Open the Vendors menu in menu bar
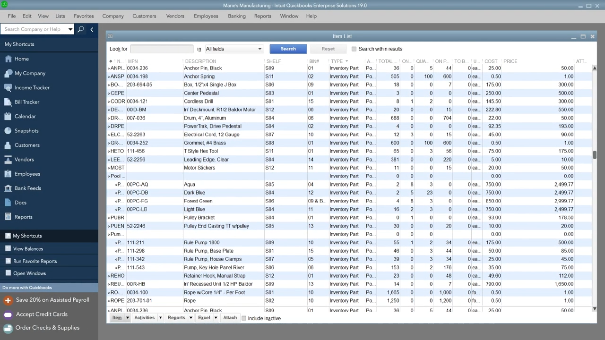The width and height of the screenshot is (605, 340). tap(175, 16)
